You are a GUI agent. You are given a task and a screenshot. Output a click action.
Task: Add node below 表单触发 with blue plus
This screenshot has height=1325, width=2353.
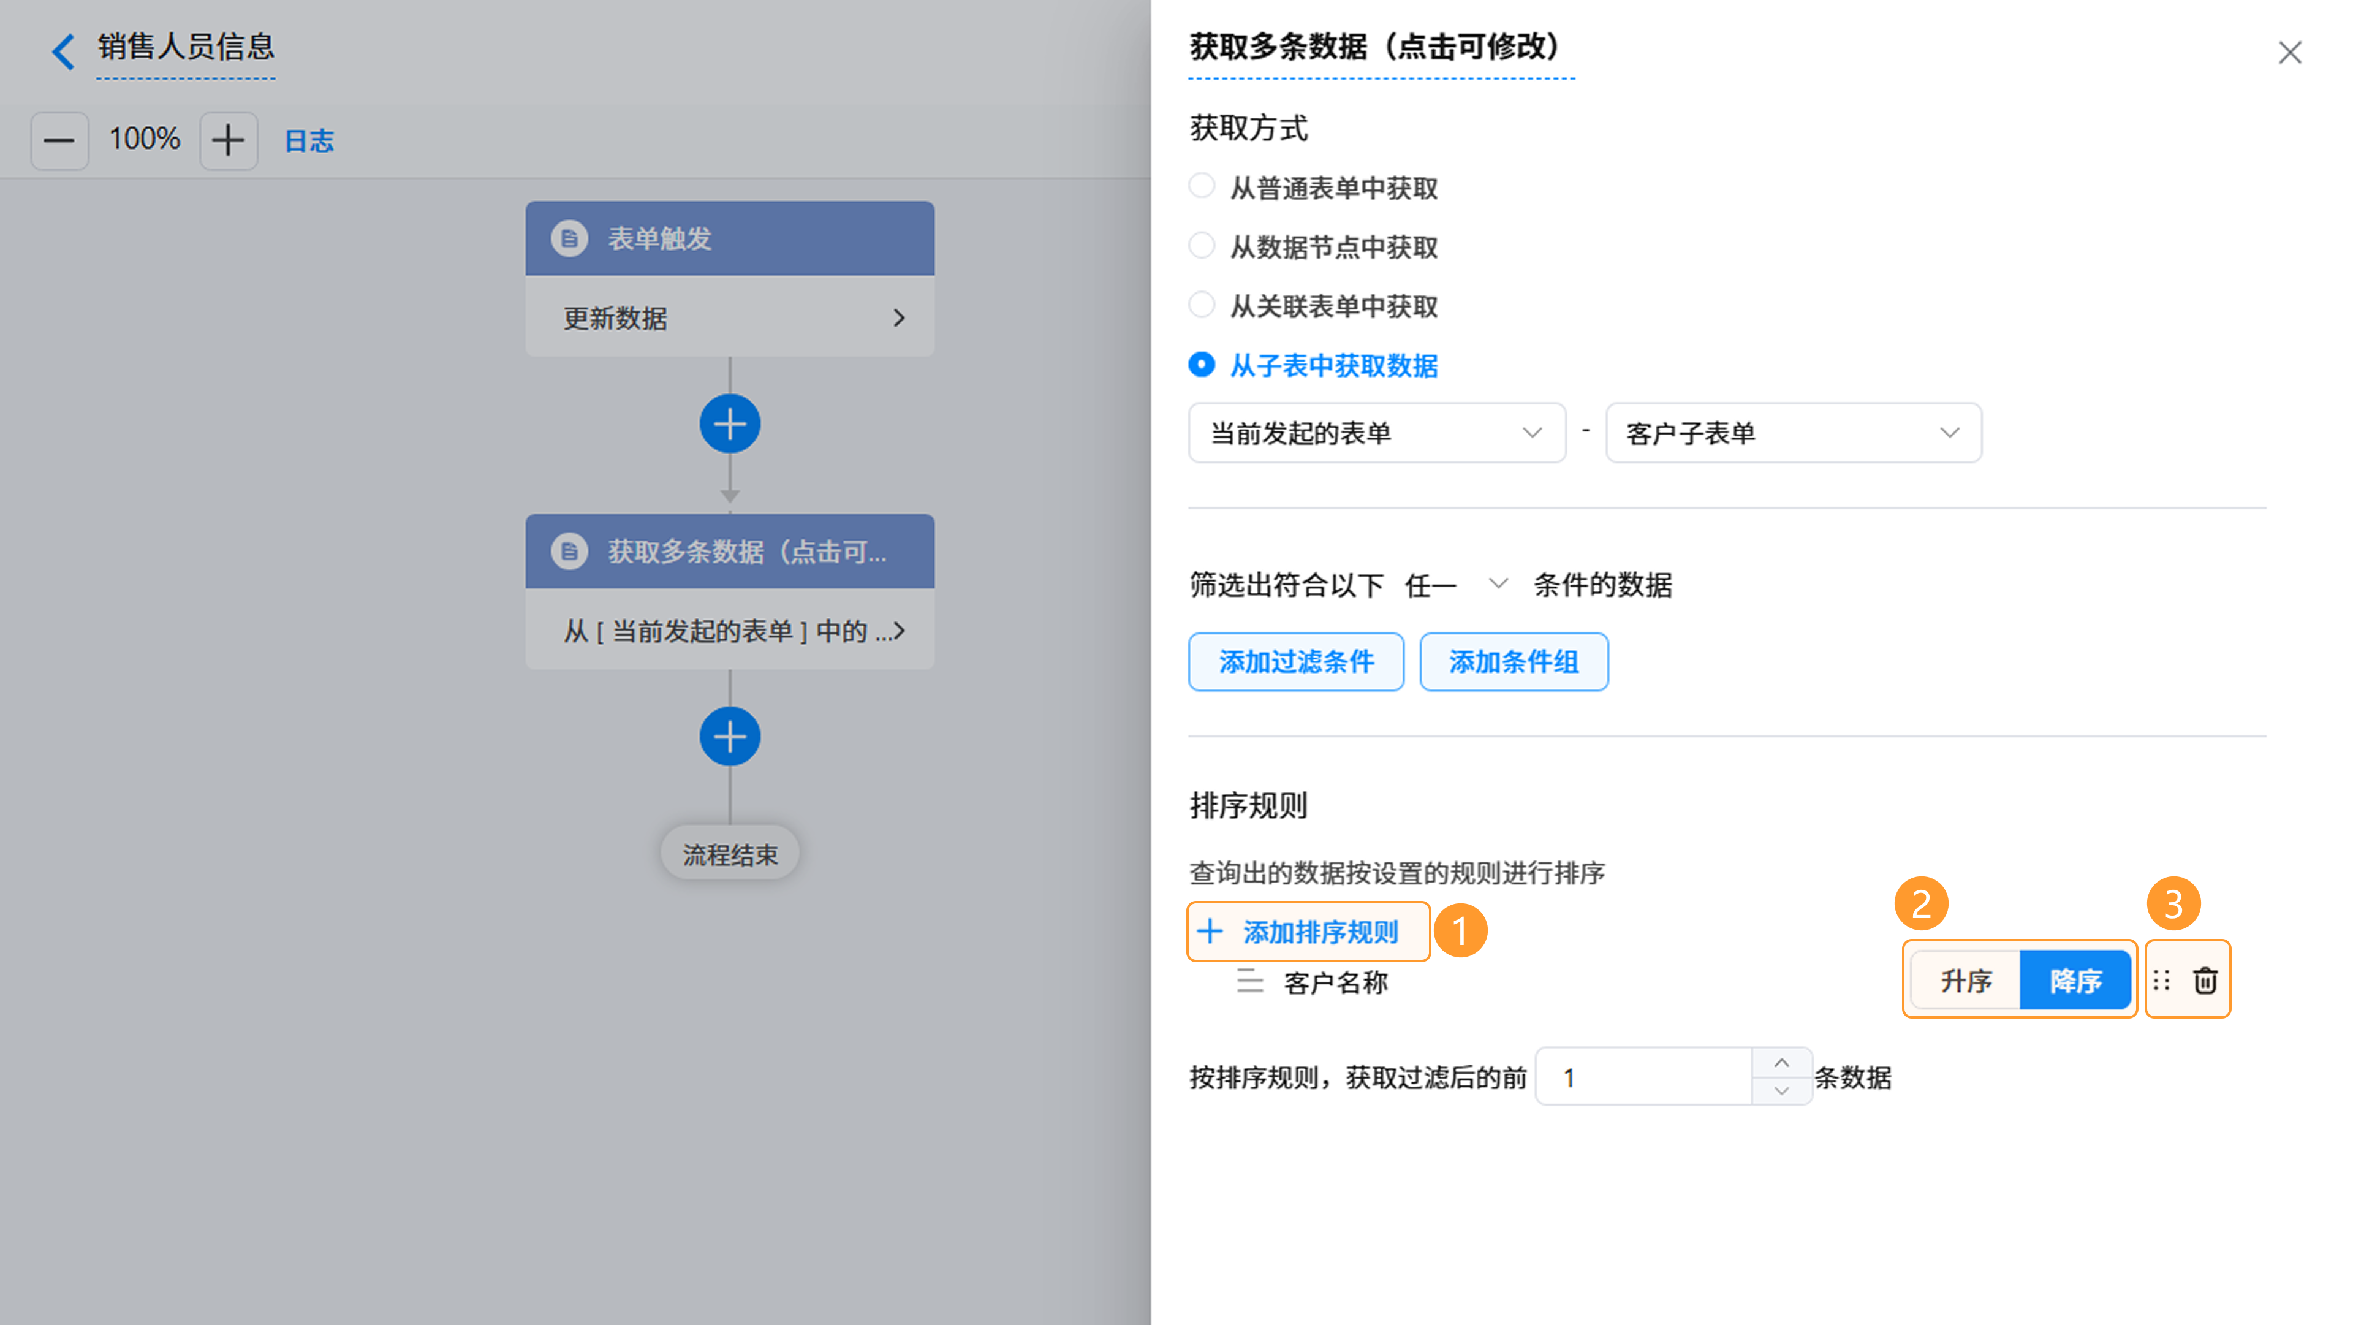(x=730, y=424)
